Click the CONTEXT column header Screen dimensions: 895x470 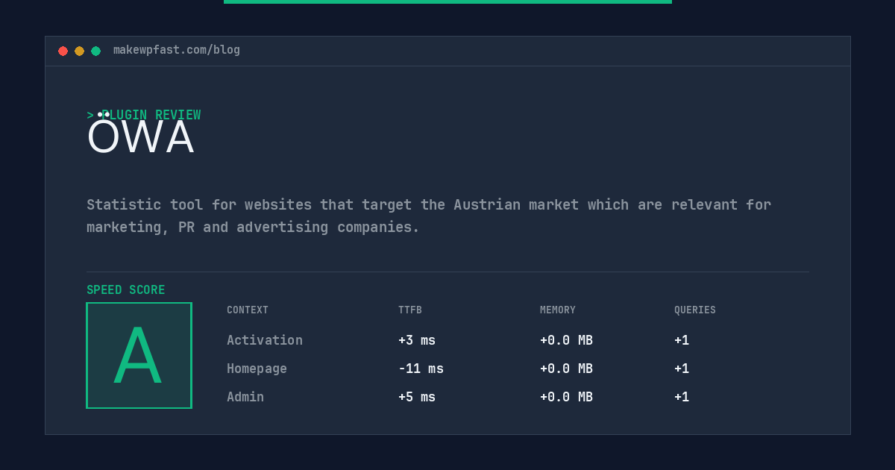coord(248,310)
